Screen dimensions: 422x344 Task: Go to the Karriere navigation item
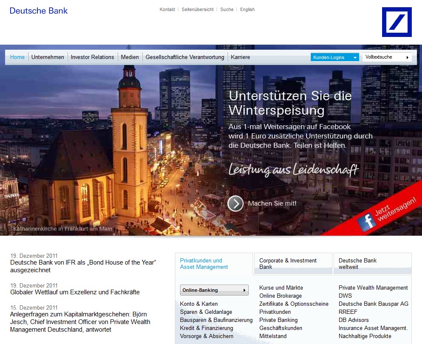[x=240, y=57]
